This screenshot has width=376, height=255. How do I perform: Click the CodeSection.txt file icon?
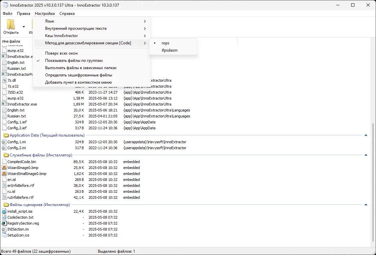4,217
